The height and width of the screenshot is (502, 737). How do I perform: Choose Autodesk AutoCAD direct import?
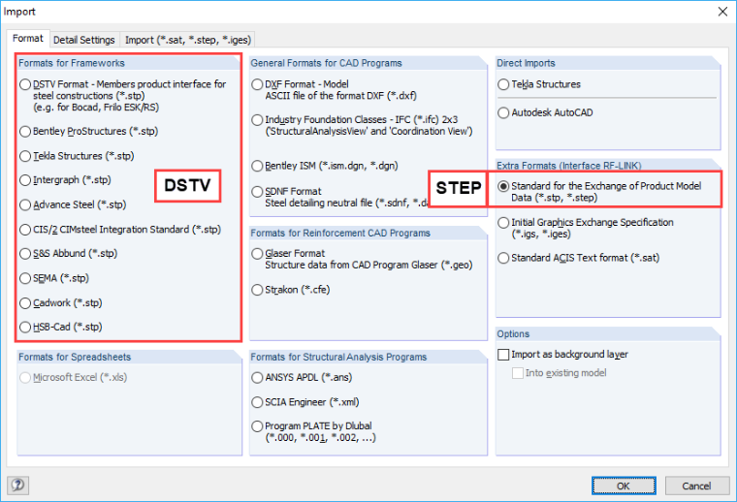coord(503,112)
